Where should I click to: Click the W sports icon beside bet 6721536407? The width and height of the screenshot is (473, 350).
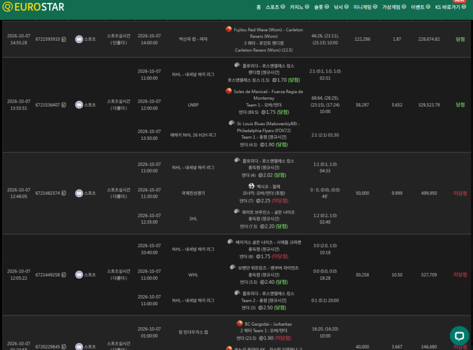click(x=79, y=105)
